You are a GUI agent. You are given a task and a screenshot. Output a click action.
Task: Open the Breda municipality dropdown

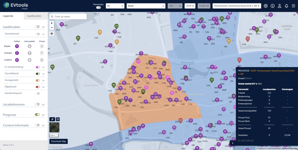(x=146, y=6)
